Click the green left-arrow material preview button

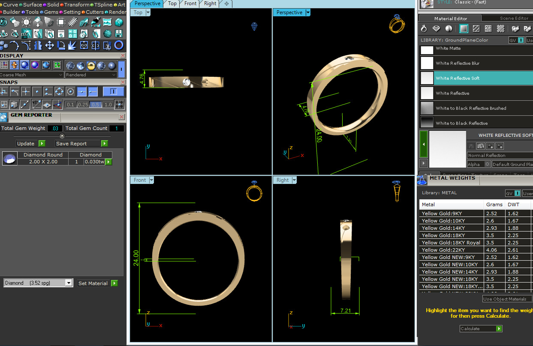point(424,144)
